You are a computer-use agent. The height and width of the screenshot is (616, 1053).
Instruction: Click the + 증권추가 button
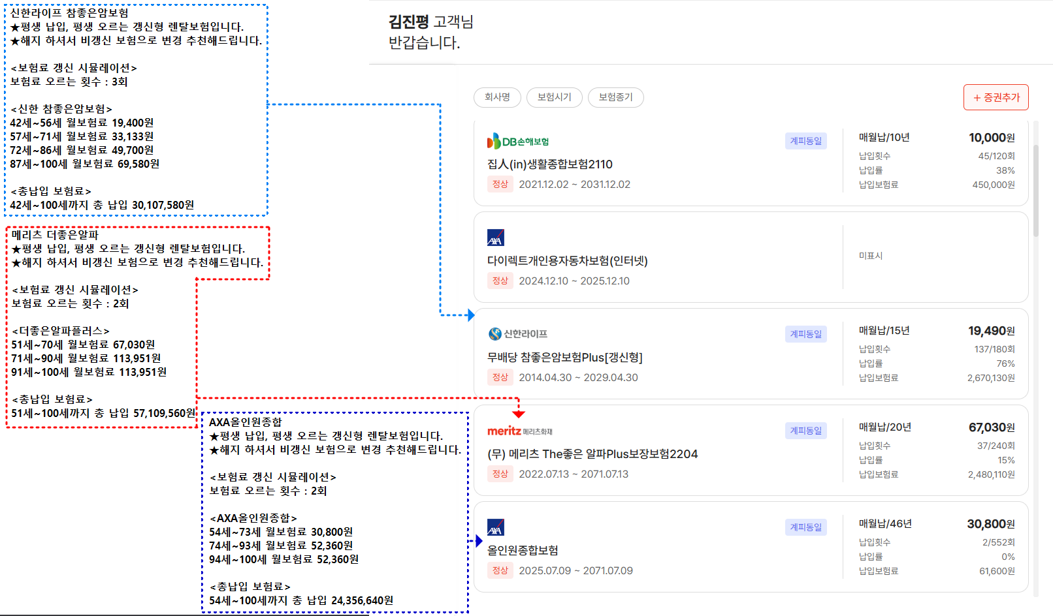996,97
